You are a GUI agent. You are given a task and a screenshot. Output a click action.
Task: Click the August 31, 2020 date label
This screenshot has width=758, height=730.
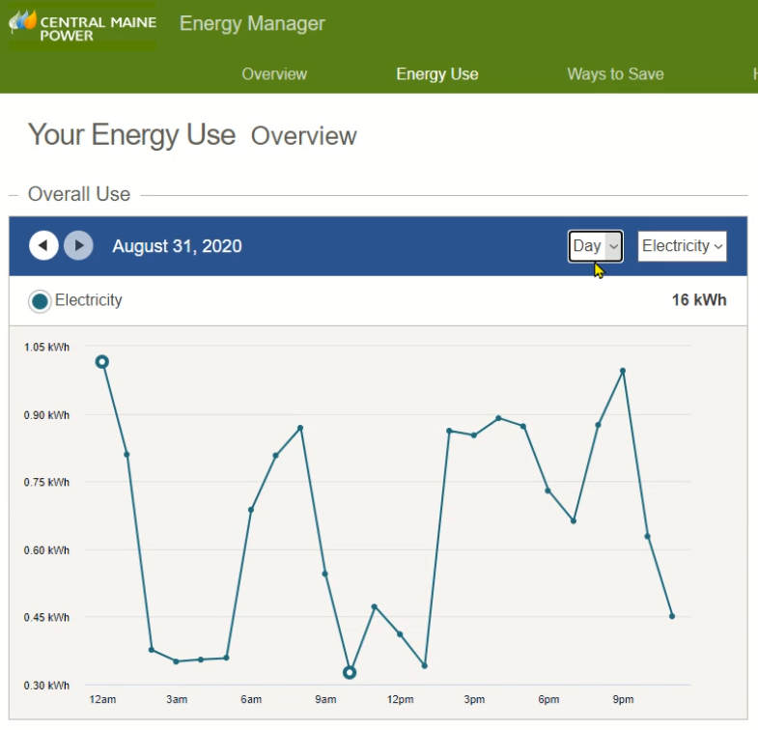point(177,246)
